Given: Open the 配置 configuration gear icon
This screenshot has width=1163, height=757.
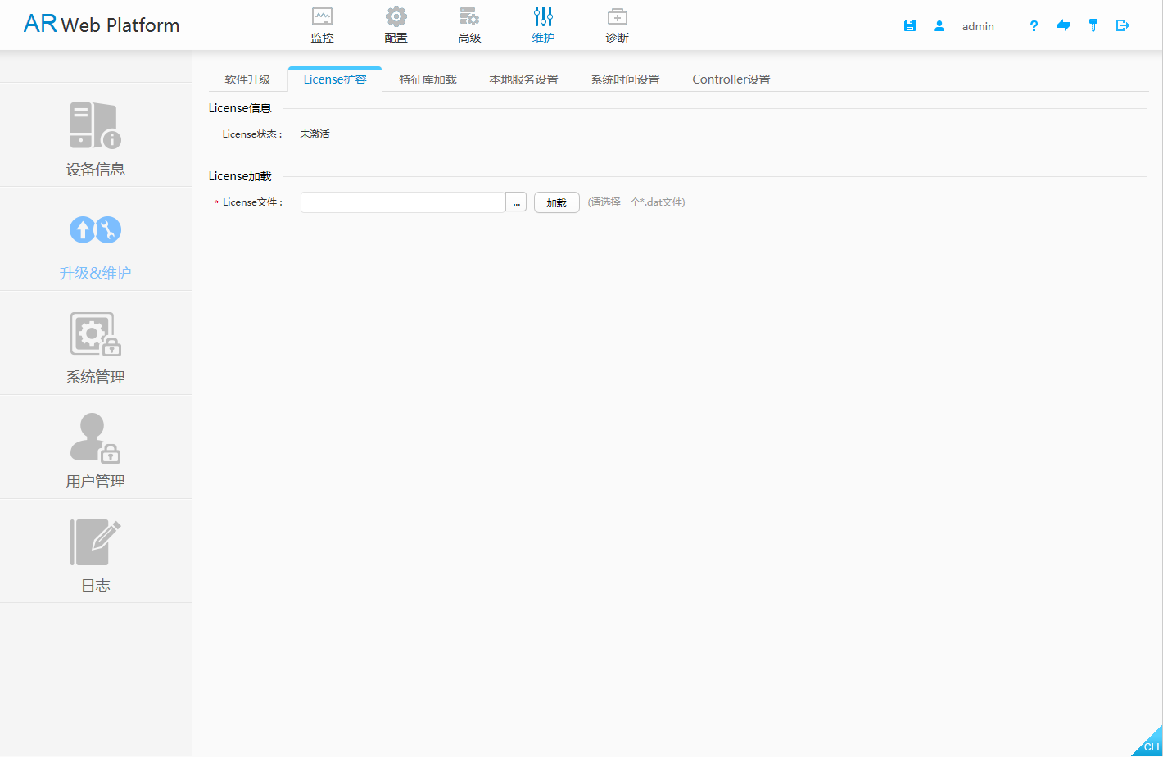Looking at the screenshot, I should tap(396, 17).
